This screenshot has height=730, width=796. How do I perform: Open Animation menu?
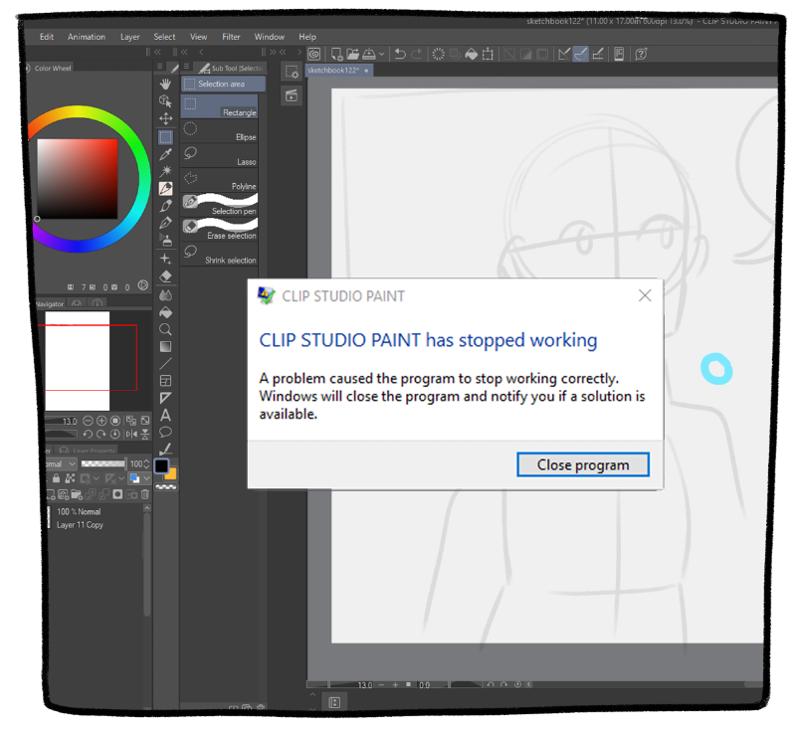tap(87, 37)
